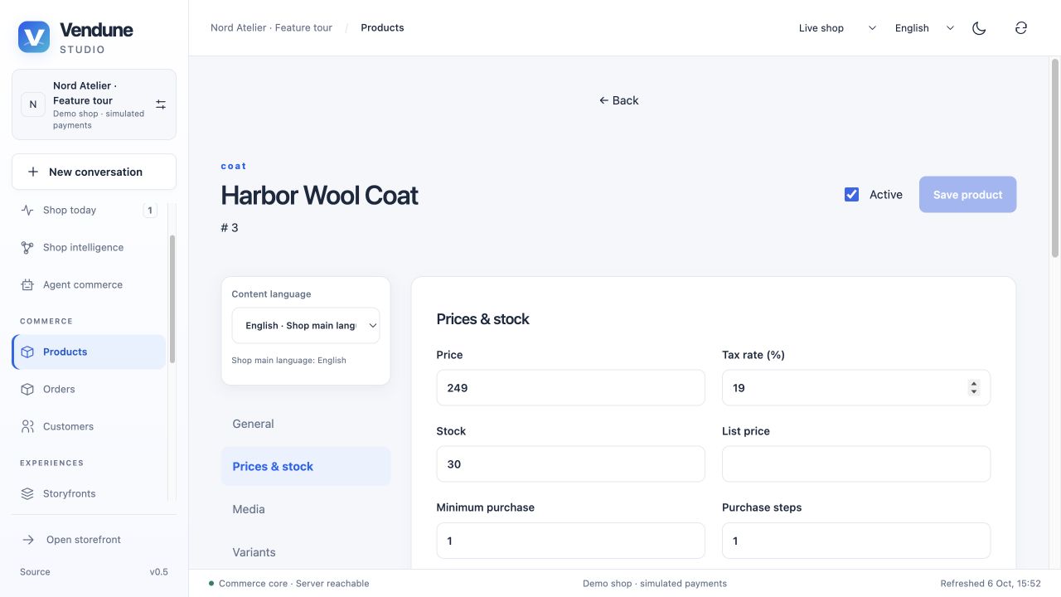Click the page vertical scrollbar

click(1055, 158)
